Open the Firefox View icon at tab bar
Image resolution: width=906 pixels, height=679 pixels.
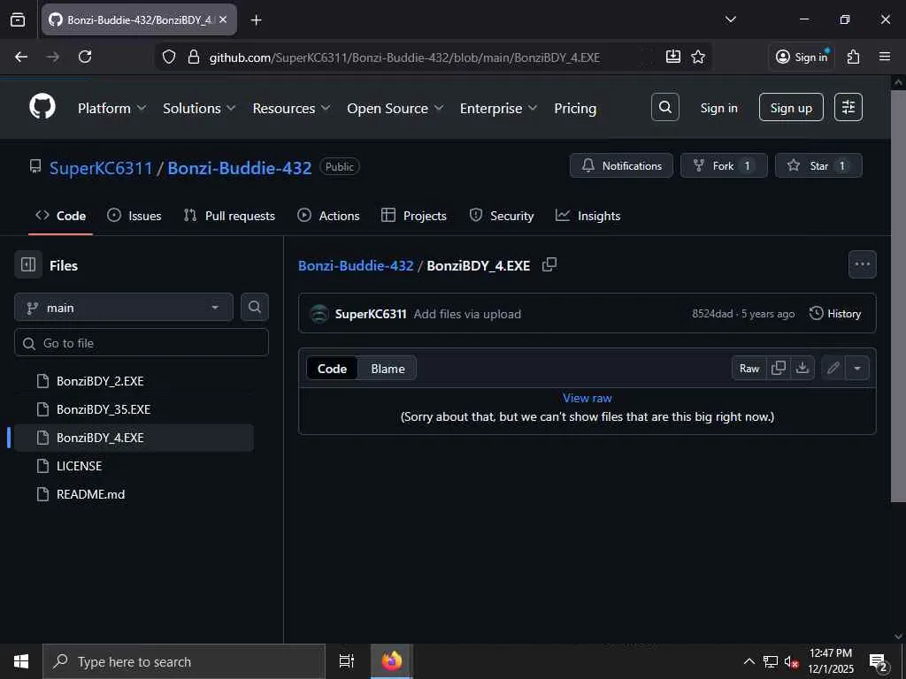click(x=18, y=19)
